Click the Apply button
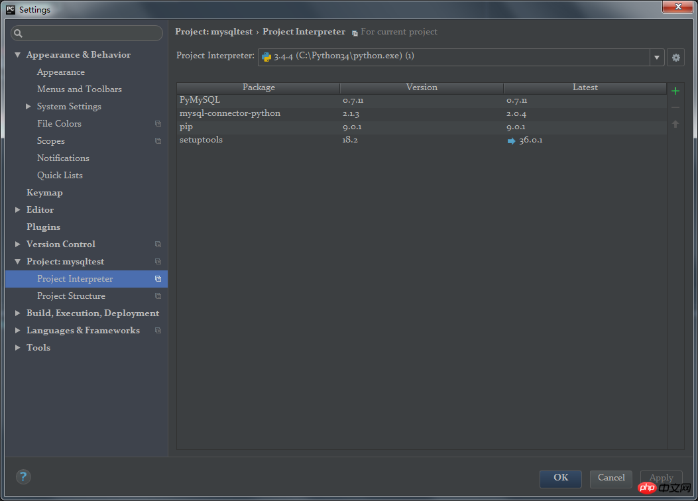This screenshot has height=501, width=698. (661, 478)
